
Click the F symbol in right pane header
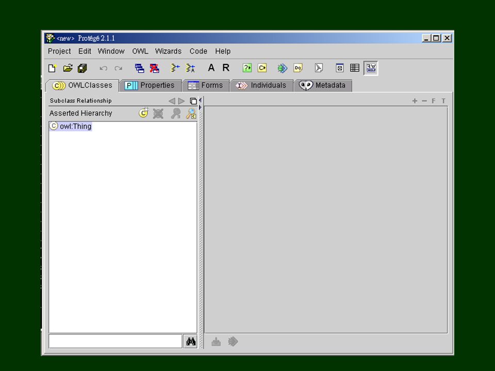(x=434, y=100)
